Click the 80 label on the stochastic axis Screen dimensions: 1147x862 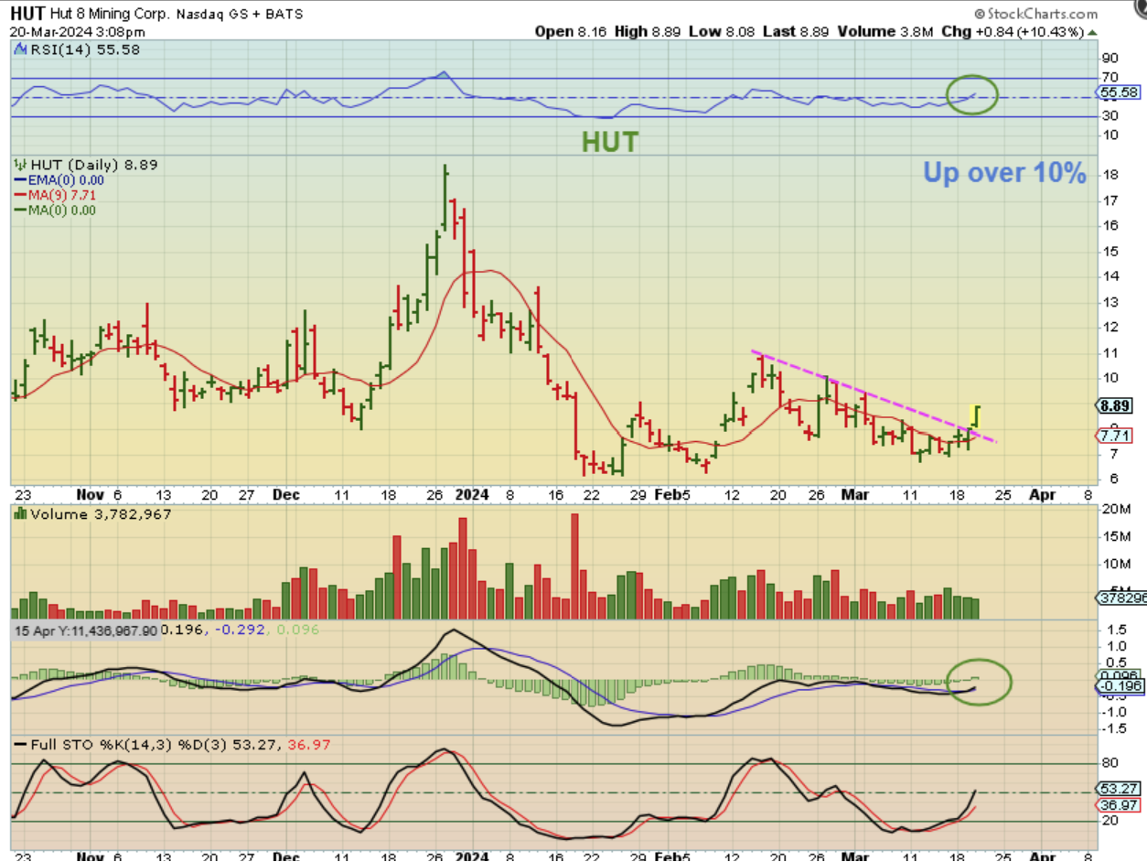[1109, 762]
